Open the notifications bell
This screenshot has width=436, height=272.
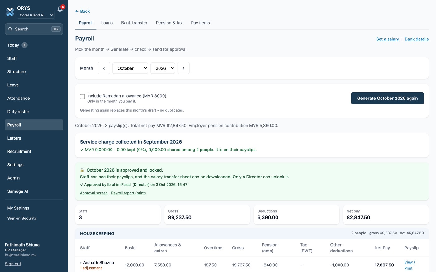60,9
